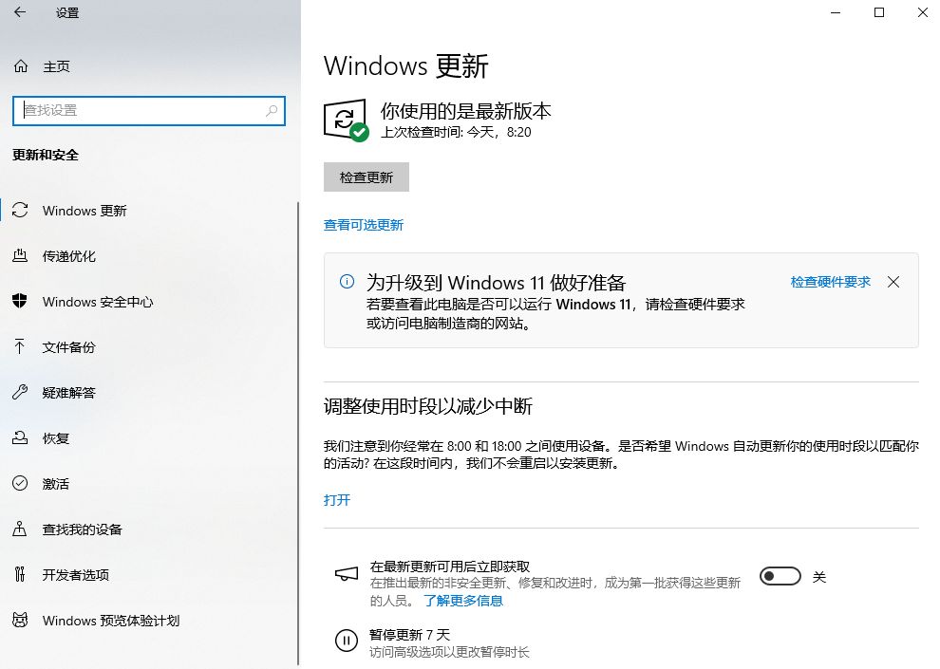
Task: Enable 在最新更新可用后立即获取 toggle
Action: [x=780, y=576]
